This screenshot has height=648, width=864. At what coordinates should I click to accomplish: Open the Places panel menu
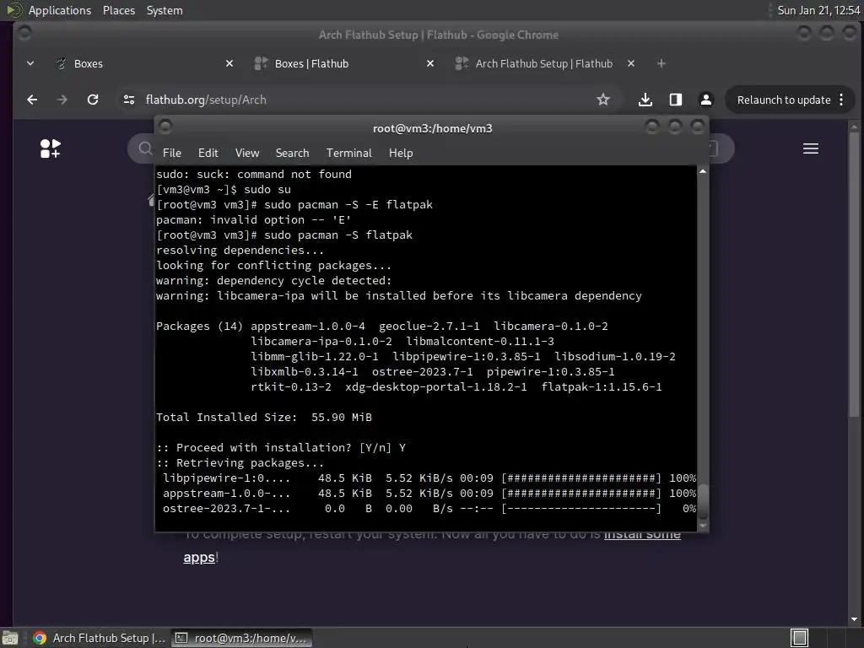119,10
